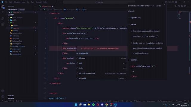Open timeline history icon in editor toolbar
Viewport: 191px width, 107px height.
[x=179, y=6]
